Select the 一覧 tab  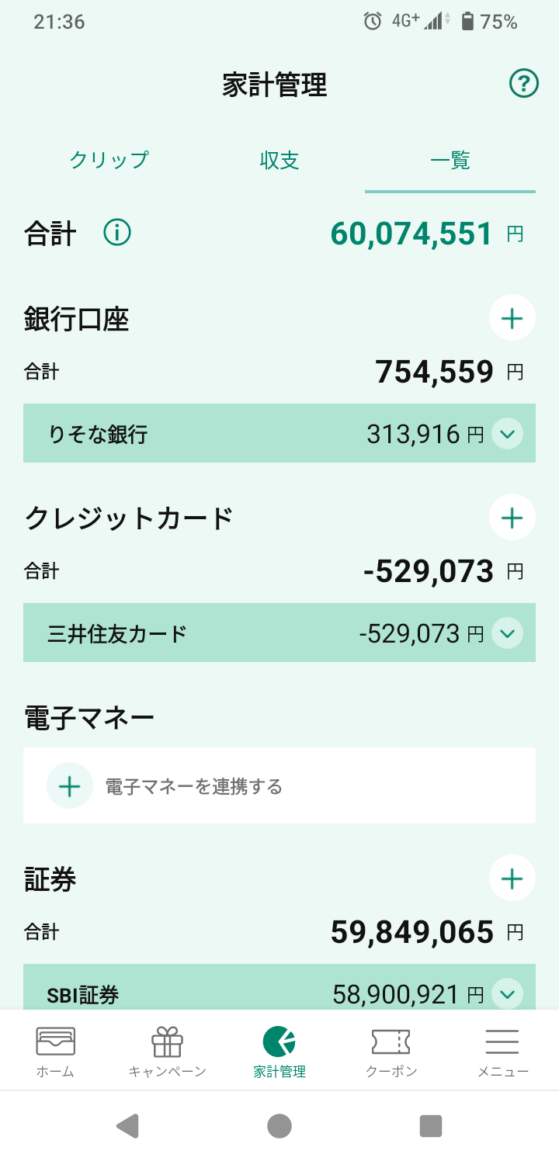click(450, 161)
